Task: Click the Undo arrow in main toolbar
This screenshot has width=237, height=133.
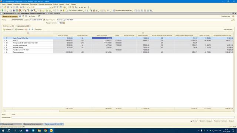Action: coord(27,7)
